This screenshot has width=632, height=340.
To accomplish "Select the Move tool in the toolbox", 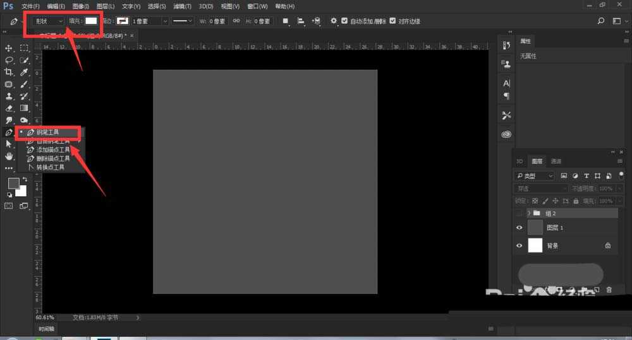I will coord(9,48).
